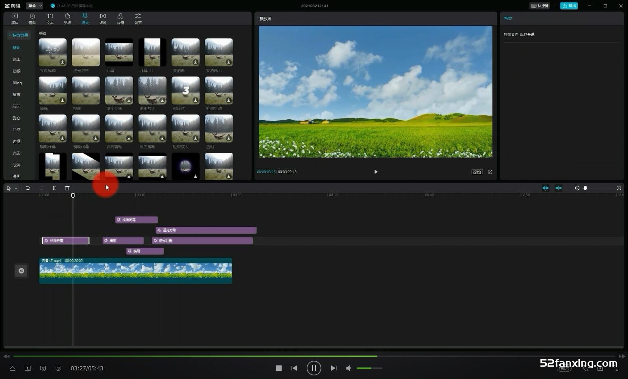Select the 复古 effects category

(16, 95)
